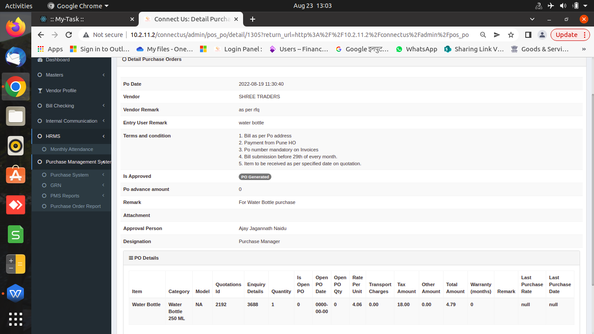The image size is (594, 334).
Task: Launch AnyDesk from the dock
Action: pyautogui.click(x=16, y=205)
